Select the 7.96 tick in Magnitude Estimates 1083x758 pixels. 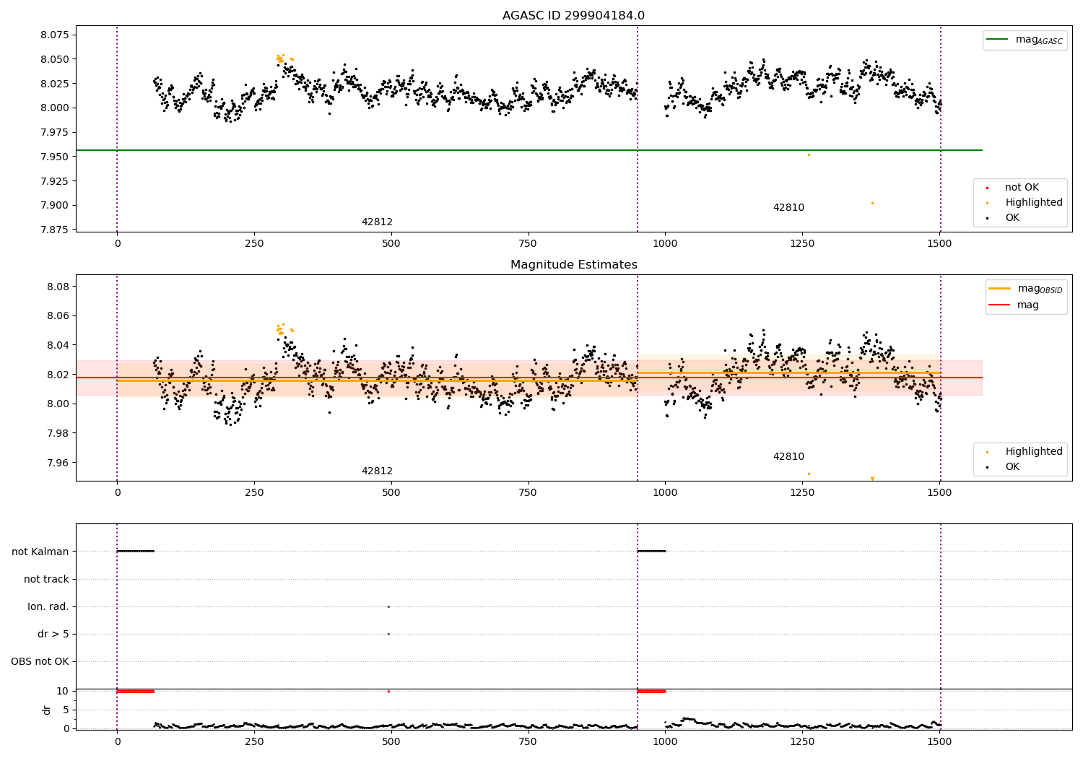(58, 463)
